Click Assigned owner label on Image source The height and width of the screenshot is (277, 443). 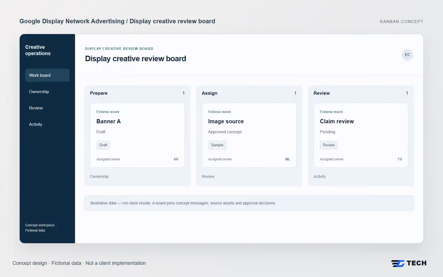click(x=220, y=159)
